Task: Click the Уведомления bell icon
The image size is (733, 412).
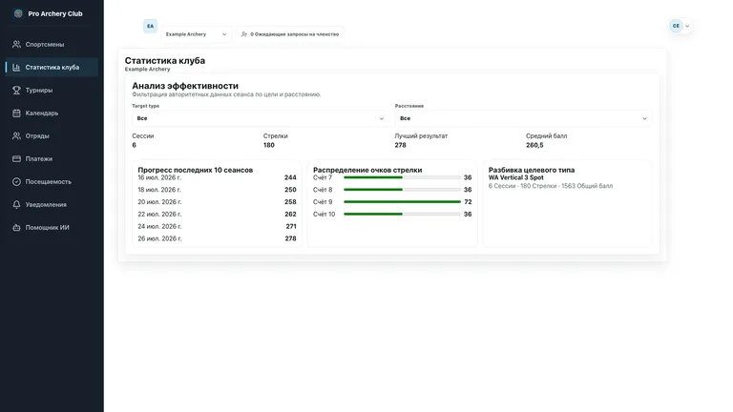Action: coord(16,205)
